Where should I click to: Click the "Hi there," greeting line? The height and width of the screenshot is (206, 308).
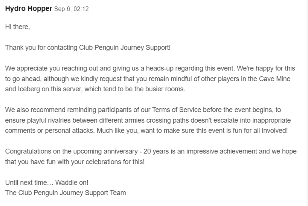point(17,27)
